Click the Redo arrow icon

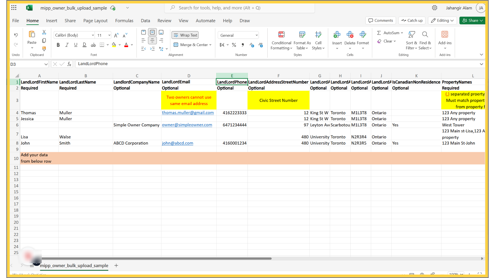[16, 45]
